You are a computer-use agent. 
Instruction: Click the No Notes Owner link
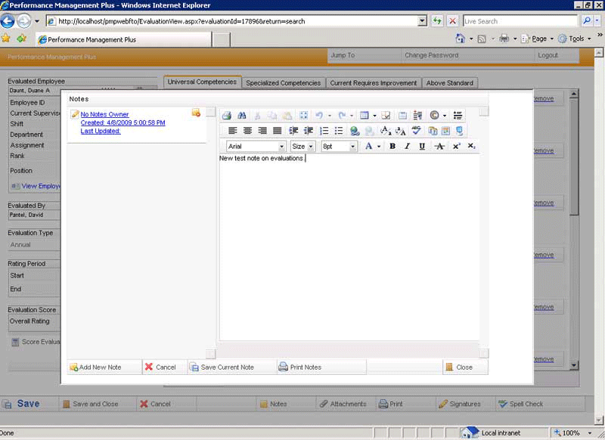pos(104,114)
